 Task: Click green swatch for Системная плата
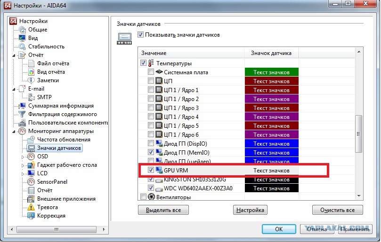pyautogui.click(x=271, y=72)
